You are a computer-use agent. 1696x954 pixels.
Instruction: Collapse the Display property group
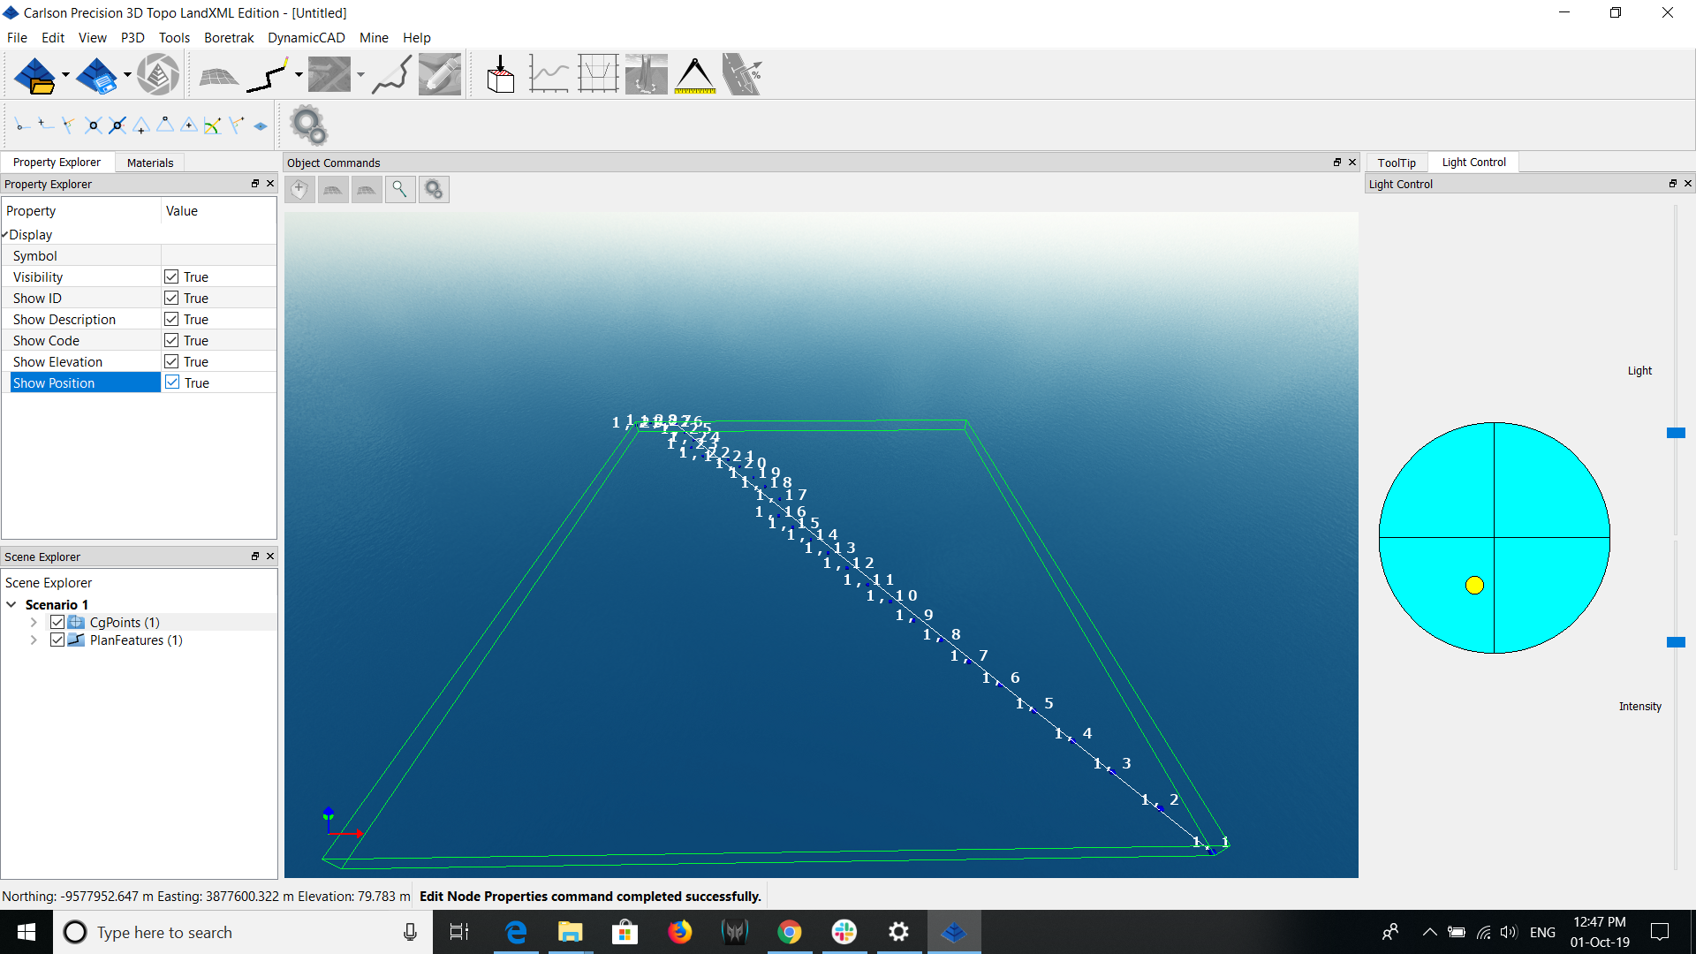click(x=4, y=235)
